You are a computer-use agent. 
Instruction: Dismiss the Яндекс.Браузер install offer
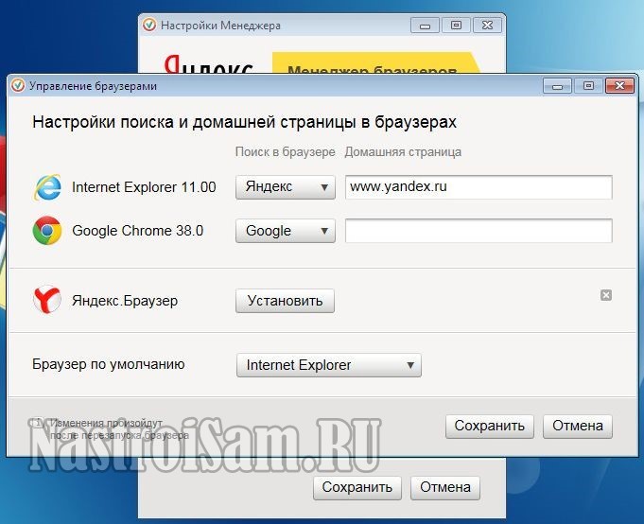pos(606,295)
